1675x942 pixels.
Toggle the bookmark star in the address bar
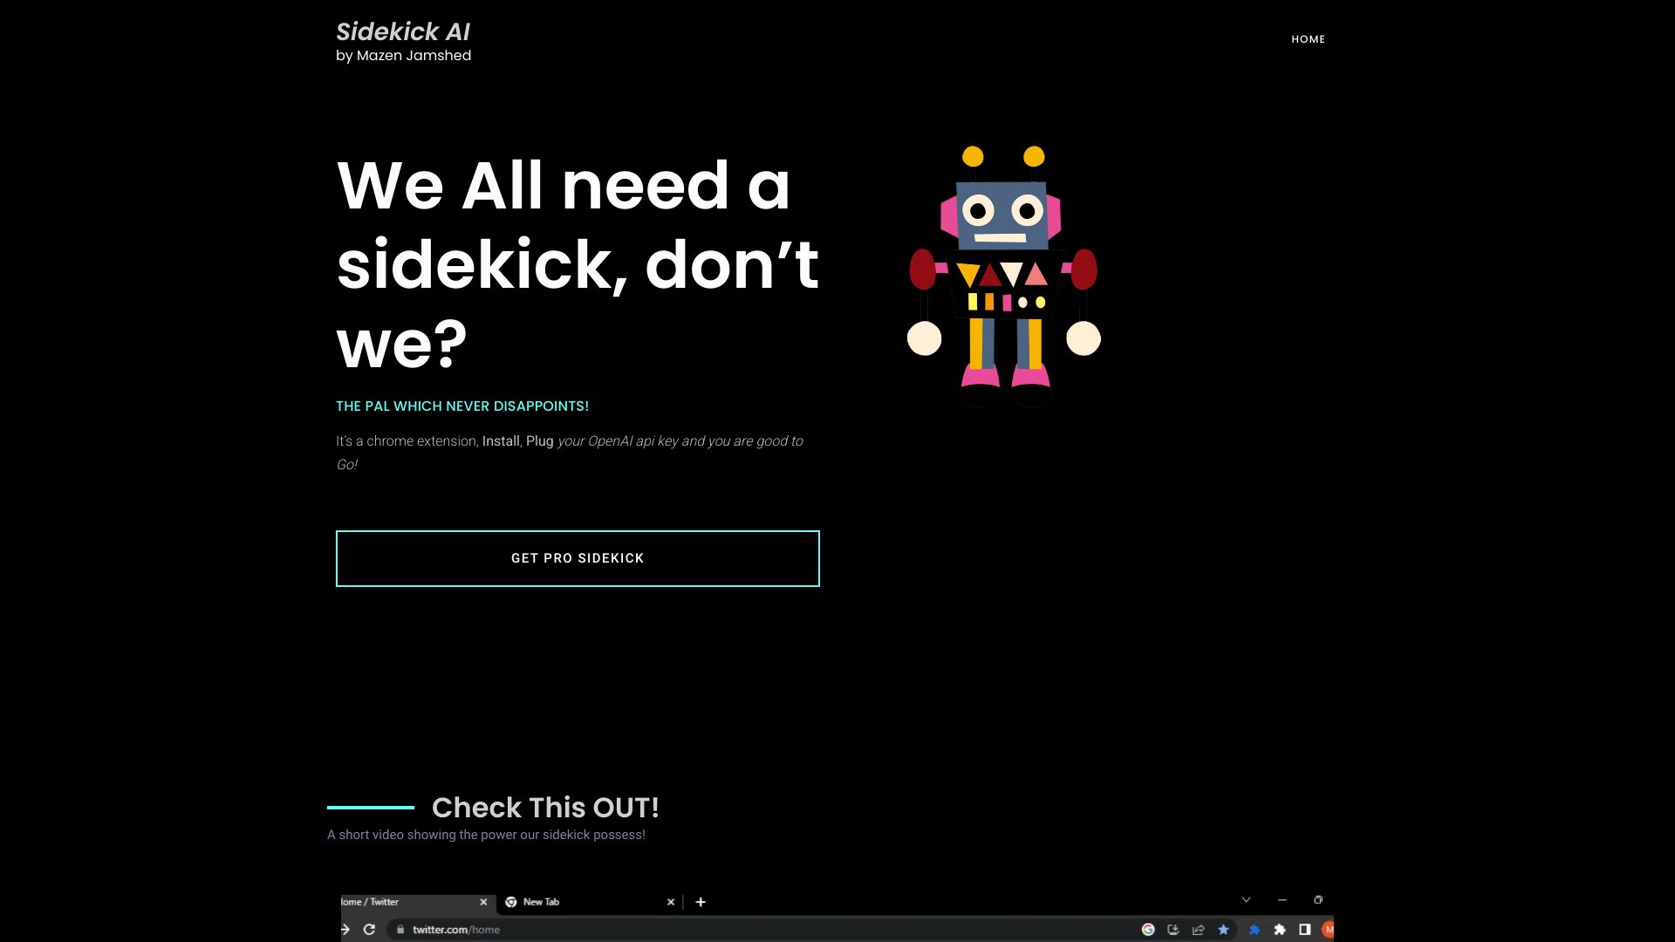[1223, 930]
